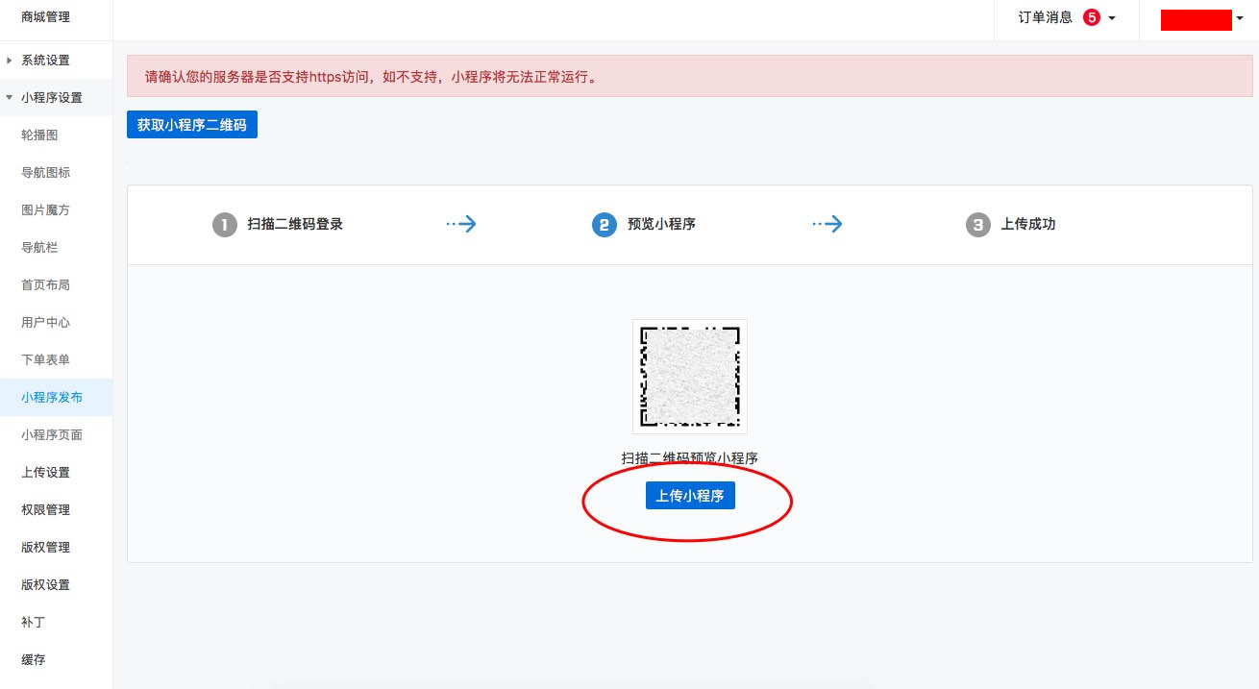
Task: Click the 商城管理 header title
Action: click(x=45, y=17)
